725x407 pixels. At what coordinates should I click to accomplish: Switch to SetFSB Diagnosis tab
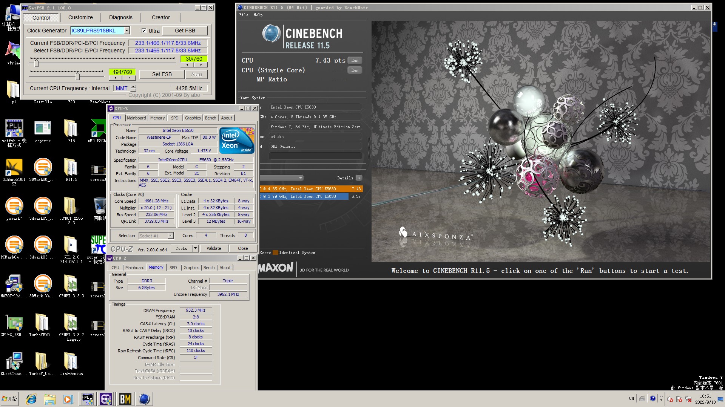121,17
